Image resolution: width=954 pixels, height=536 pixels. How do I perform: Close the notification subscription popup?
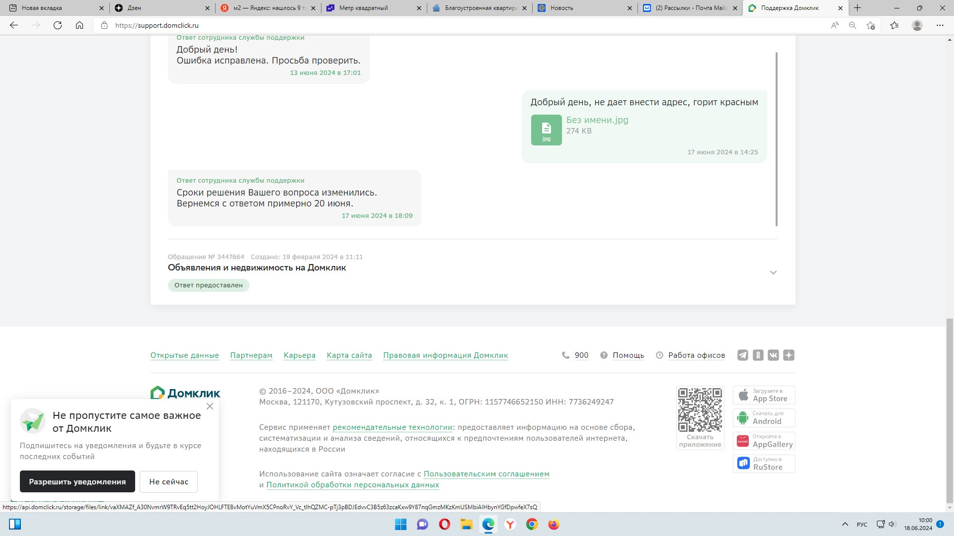coord(210,406)
